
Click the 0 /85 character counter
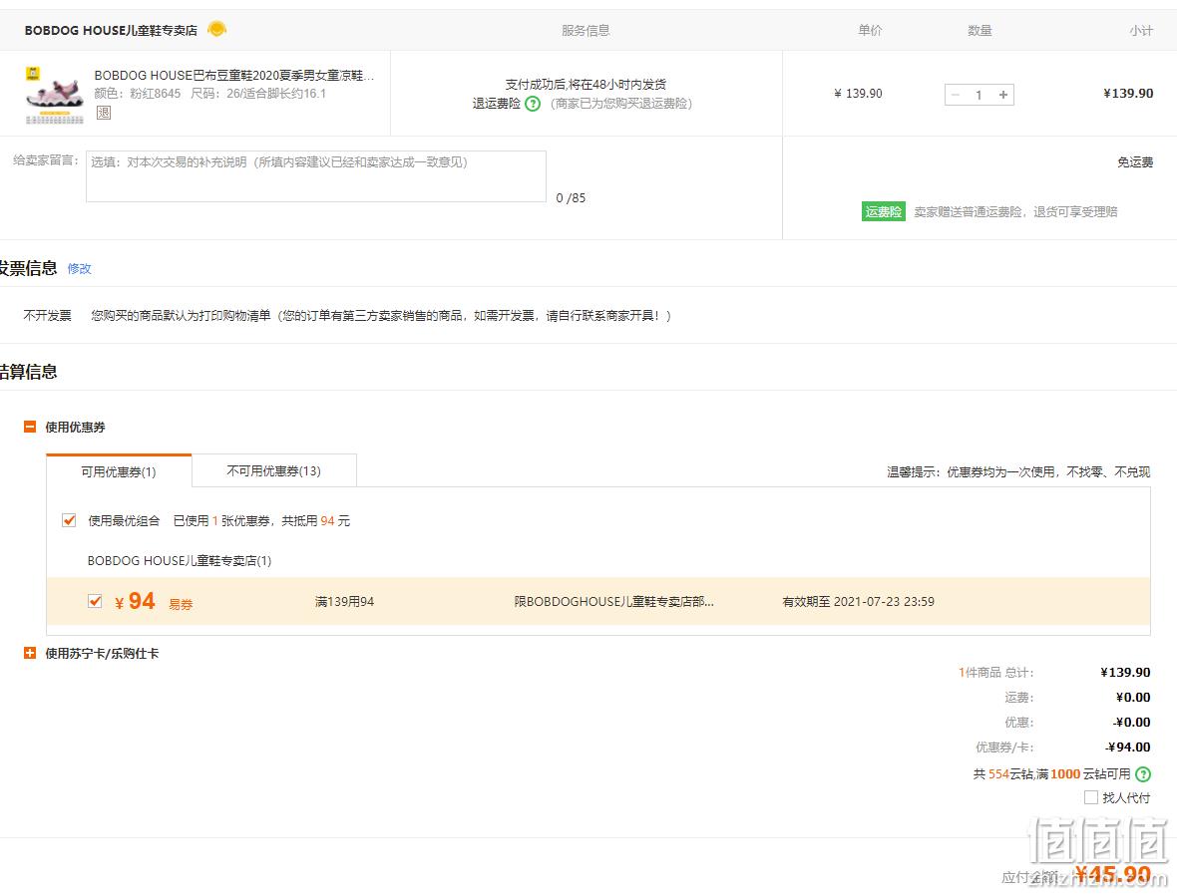click(571, 198)
